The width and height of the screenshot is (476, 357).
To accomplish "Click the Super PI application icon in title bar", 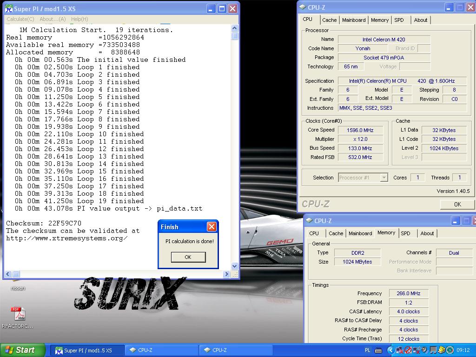I will coord(9,8).
